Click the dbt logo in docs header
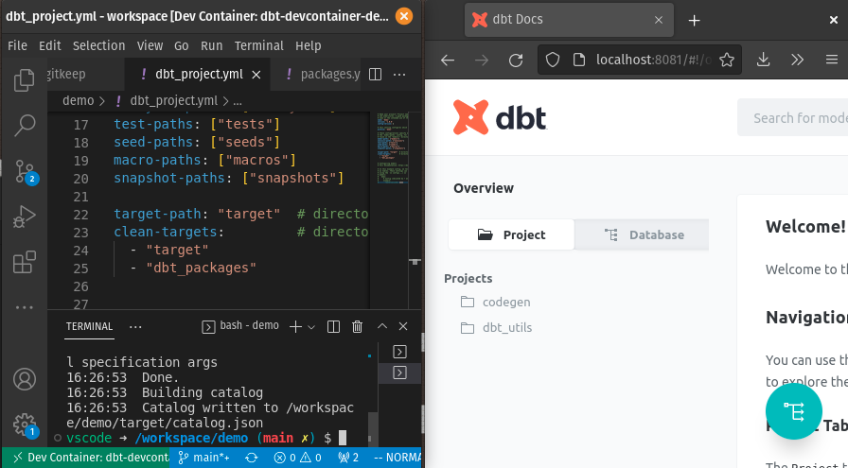This screenshot has width=848, height=468. pos(500,117)
